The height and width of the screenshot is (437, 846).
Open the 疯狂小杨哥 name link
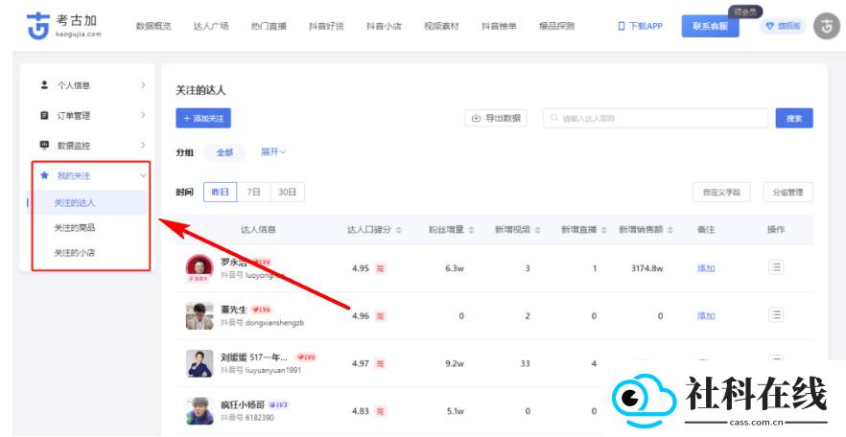click(243, 404)
